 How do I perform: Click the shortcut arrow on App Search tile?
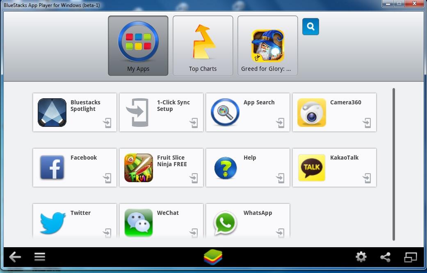(281, 123)
